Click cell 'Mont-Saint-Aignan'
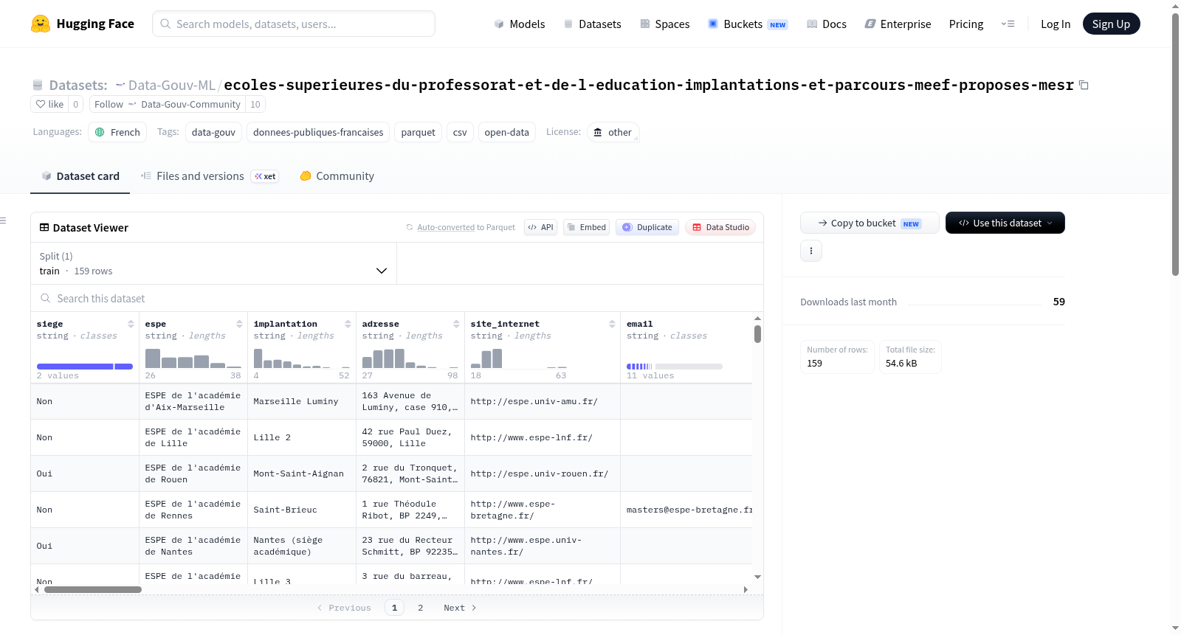This screenshot has width=1181, height=635. click(302, 473)
